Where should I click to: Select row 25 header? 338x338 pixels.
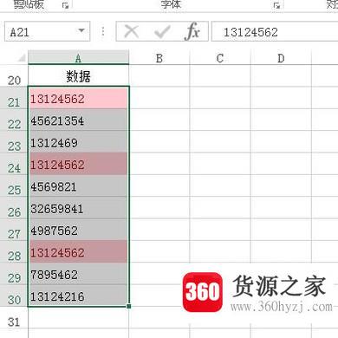point(14,185)
